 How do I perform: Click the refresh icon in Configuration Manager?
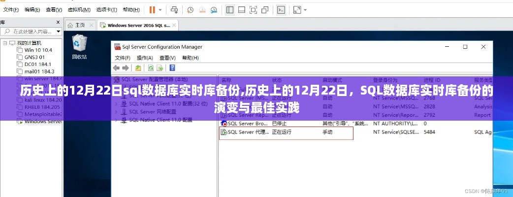pos(151,68)
